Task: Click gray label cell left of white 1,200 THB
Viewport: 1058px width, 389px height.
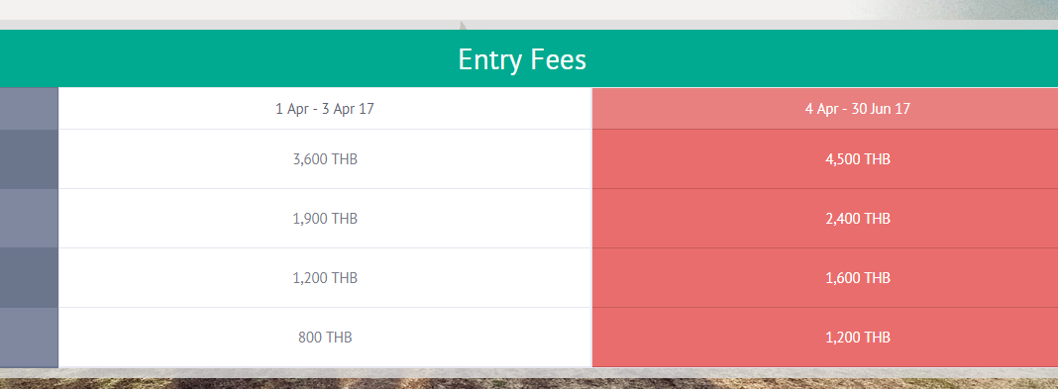Action: (29, 278)
